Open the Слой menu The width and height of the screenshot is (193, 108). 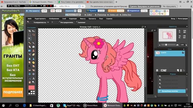(x=64, y=19)
